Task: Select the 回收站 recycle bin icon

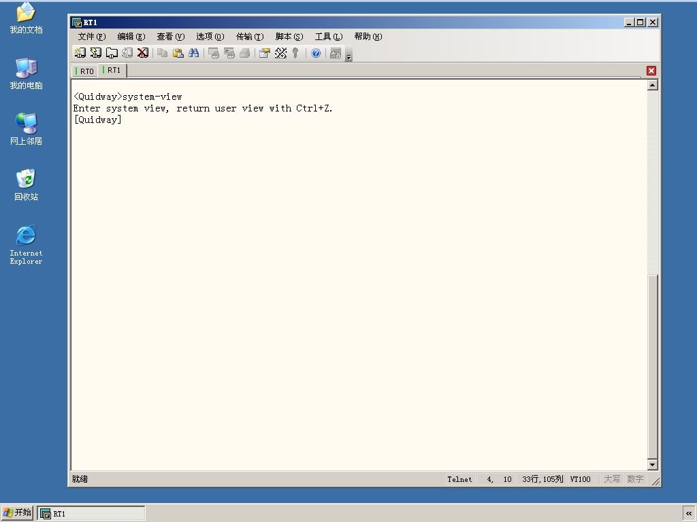Action: [x=27, y=185]
